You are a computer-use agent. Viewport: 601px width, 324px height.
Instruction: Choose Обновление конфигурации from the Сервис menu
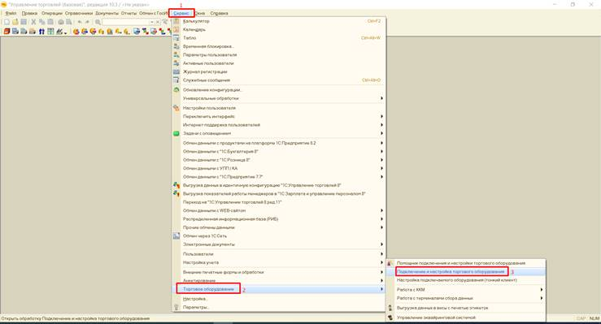pos(279,90)
